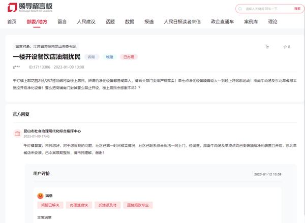Click the 留言对象 江苏省苏州市昆山市委书记 label
The width and height of the screenshot is (305, 223).
click(46, 46)
